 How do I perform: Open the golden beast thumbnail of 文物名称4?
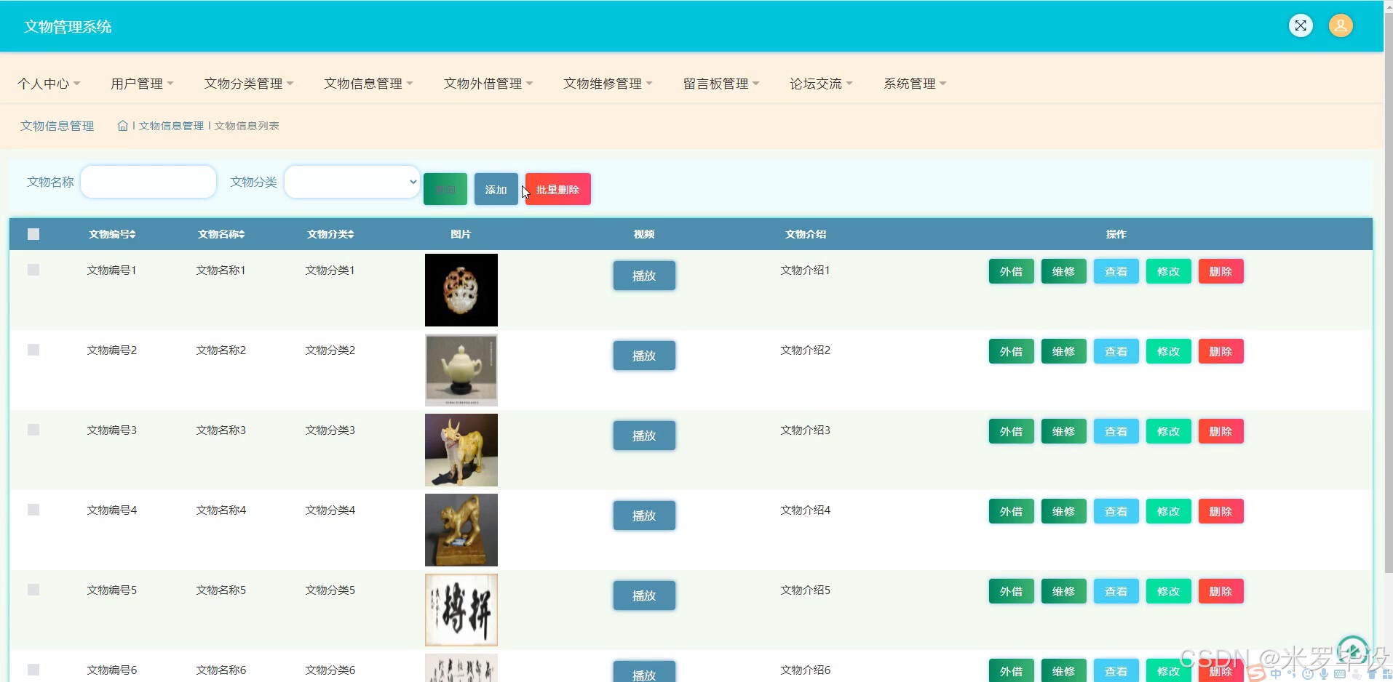tap(461, 530)
